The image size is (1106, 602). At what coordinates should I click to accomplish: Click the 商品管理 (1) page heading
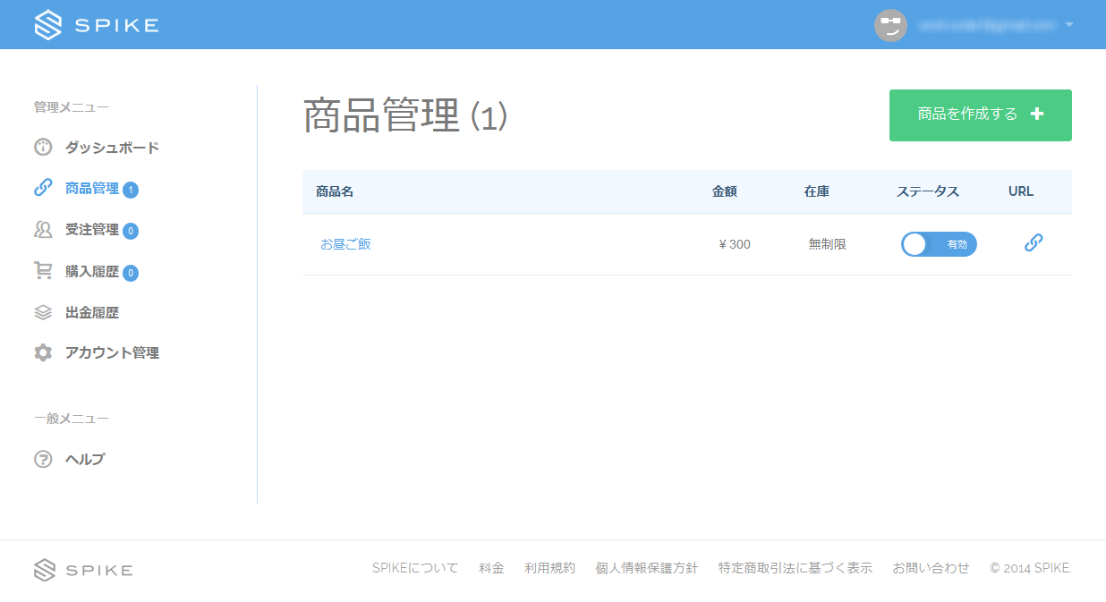pos(405,116)
